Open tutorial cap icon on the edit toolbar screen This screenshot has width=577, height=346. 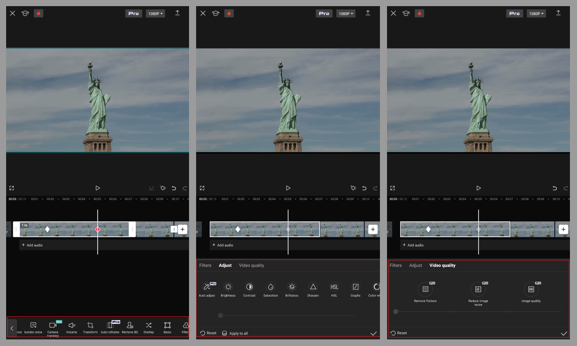pos(25,13)
